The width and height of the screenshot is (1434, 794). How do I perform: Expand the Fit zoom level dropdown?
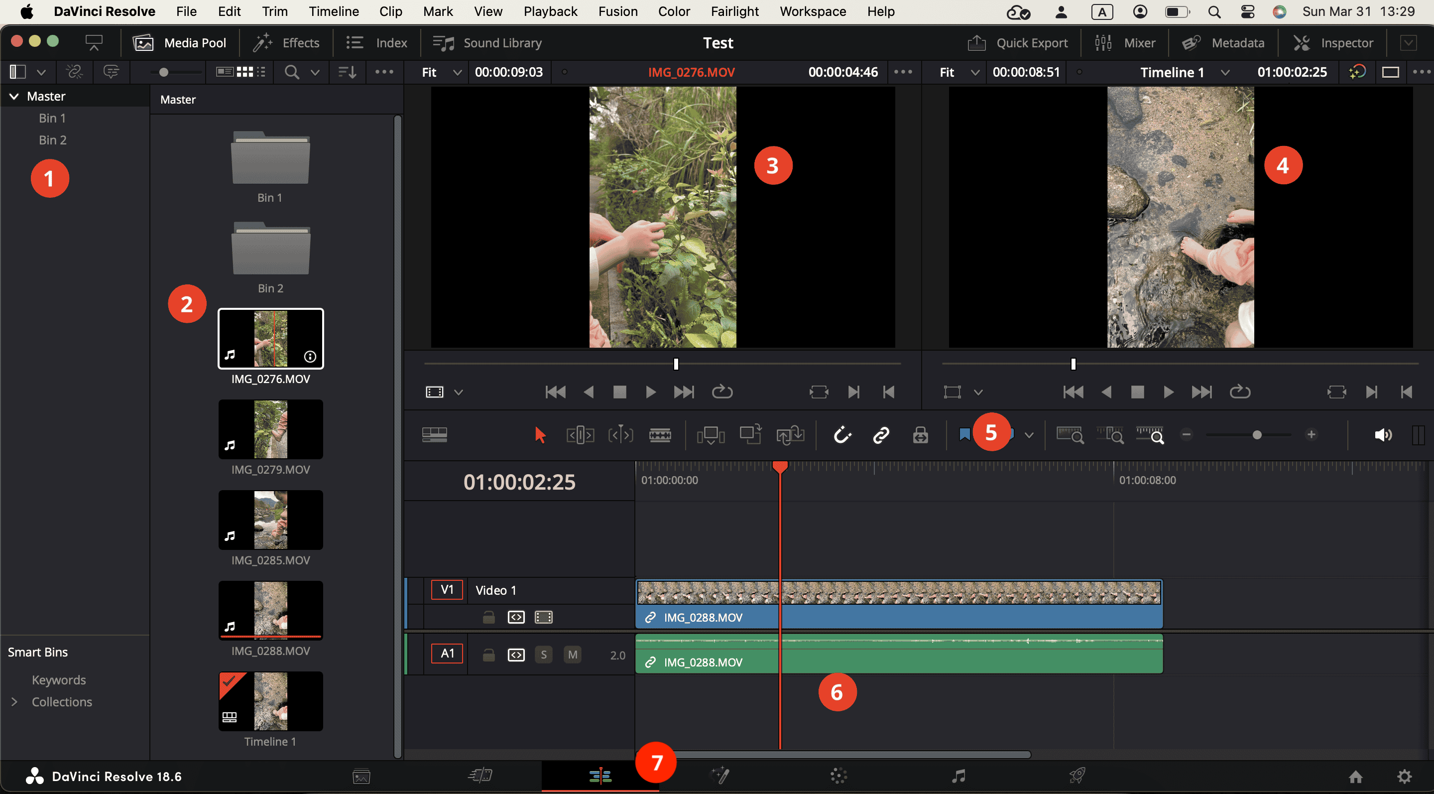(x=443, y=72)
